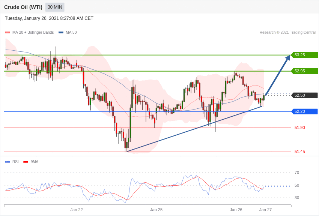Click the 53.25 resistance price tag

point(305,55)
